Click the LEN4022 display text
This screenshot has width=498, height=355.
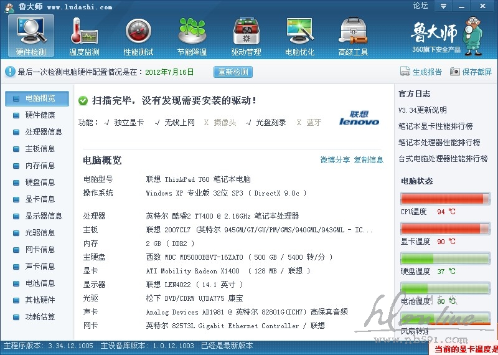[194, 285]
